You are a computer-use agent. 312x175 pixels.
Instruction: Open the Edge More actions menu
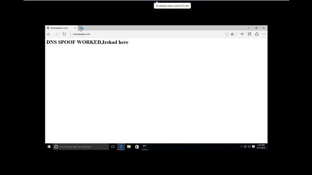pos(264,34)
